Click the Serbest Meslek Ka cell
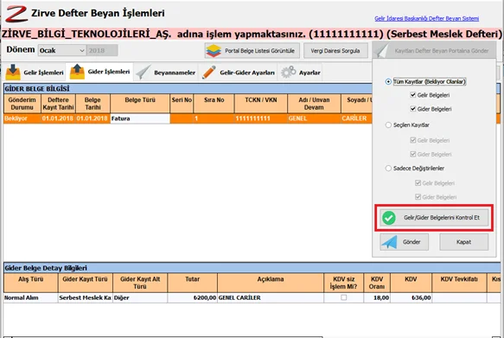504x338 pixels. [x=86, y=298]
